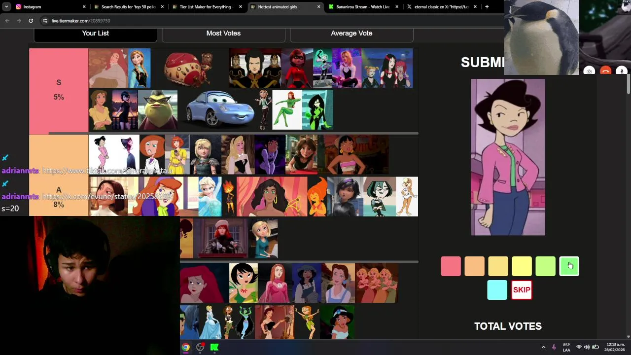The image size is (631, 355).
Task: Toggle camera in call overlay
Action: coord(589,71)
